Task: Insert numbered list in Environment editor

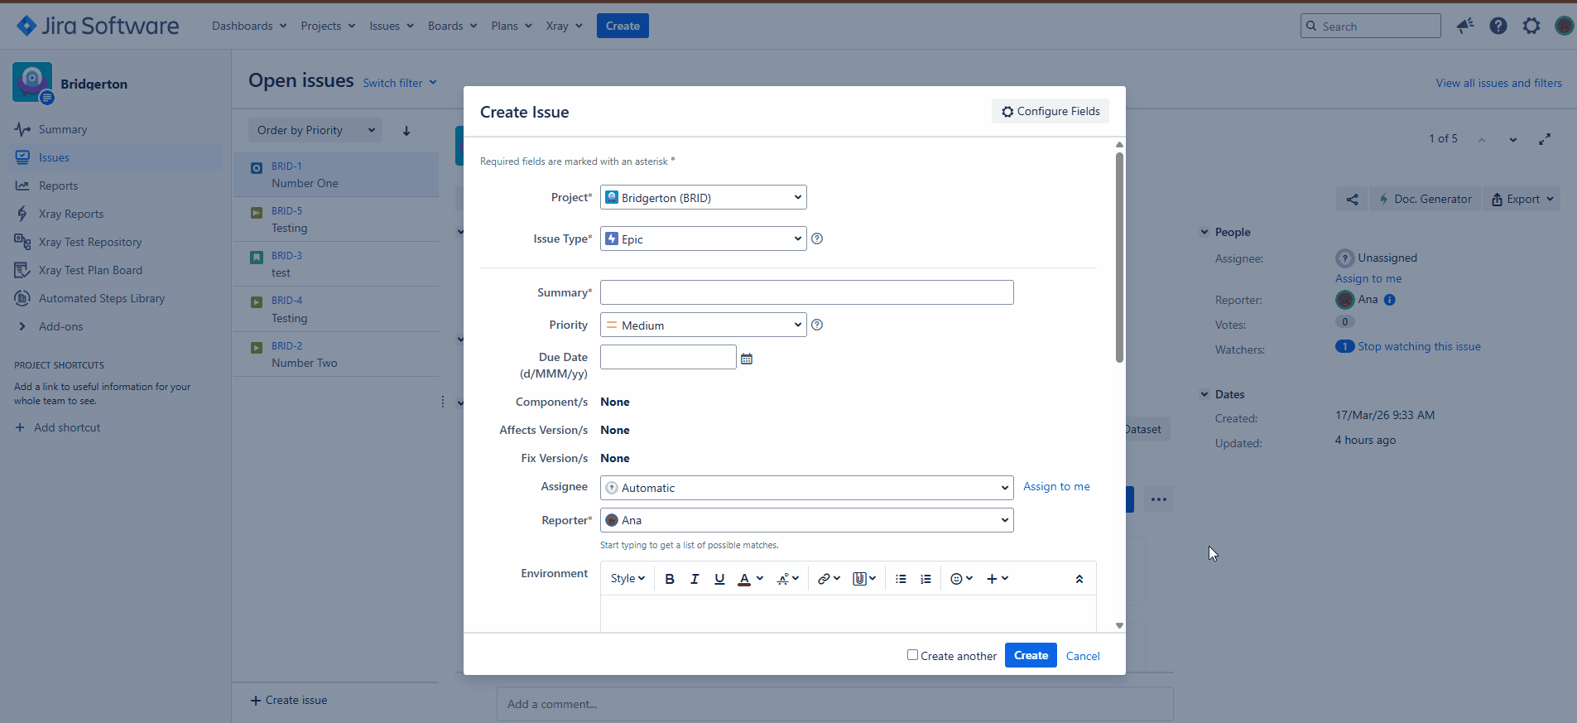Action: coord(926,579)
